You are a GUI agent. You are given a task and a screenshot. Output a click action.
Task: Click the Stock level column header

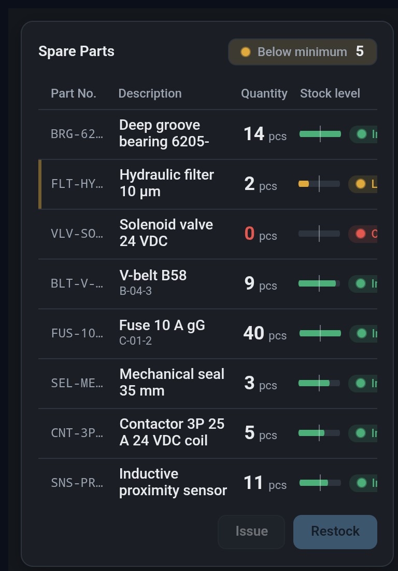[330, 93]
